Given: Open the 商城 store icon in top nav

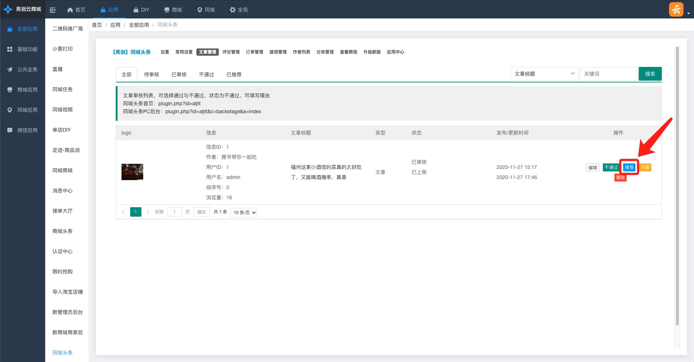Looking at the screenshot, I should 167,10.
